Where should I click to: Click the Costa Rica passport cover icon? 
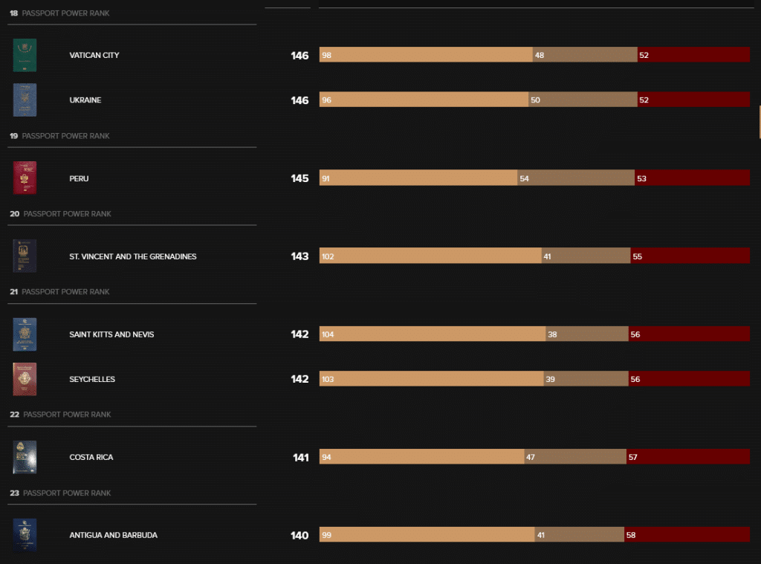pyautogui.click(x=25, y=457)
